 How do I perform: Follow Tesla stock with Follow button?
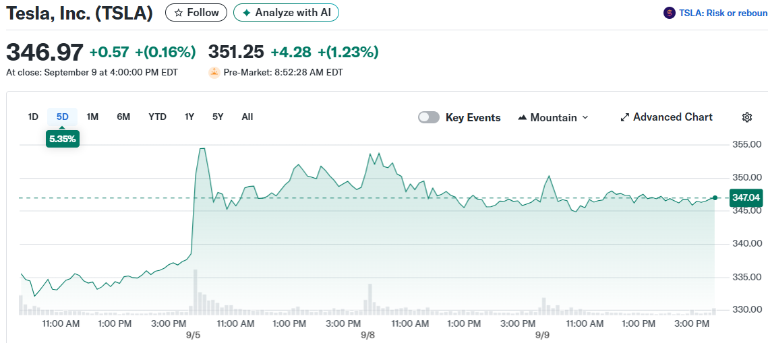[x=196, y=13]
